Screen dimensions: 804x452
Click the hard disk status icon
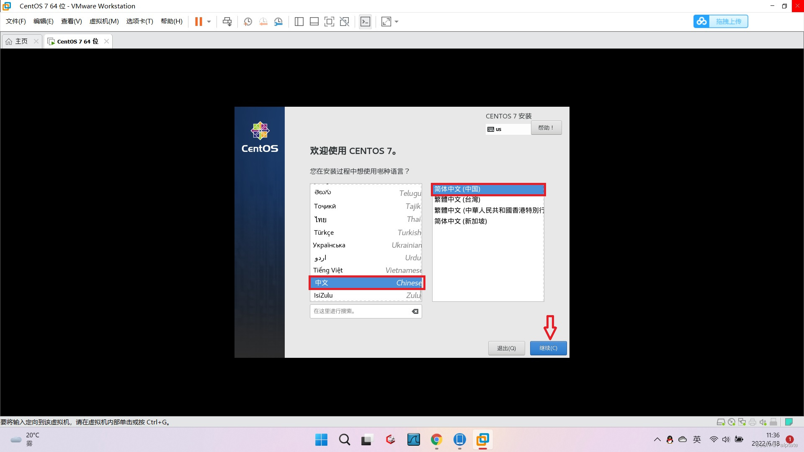tap(721, 422)
